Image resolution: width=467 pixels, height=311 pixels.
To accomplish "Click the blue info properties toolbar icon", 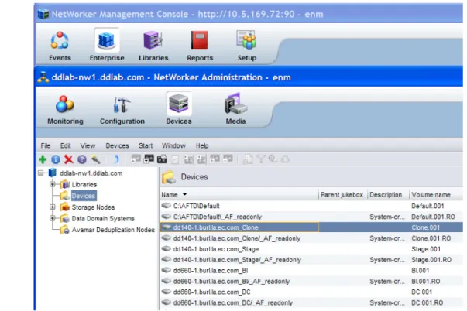I will [x=56, y=159].
